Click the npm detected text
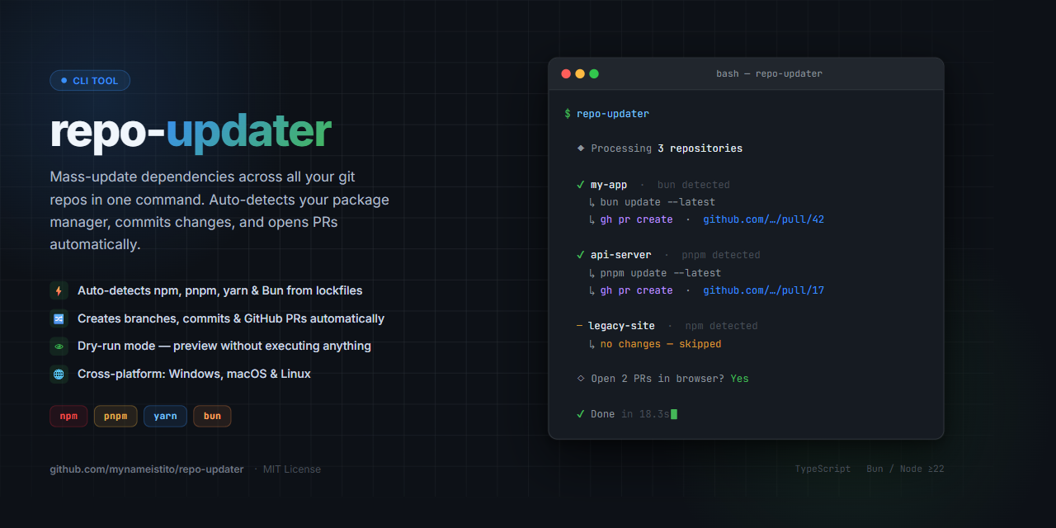Viewport: 1056px width, 528px height. [721, 326]
